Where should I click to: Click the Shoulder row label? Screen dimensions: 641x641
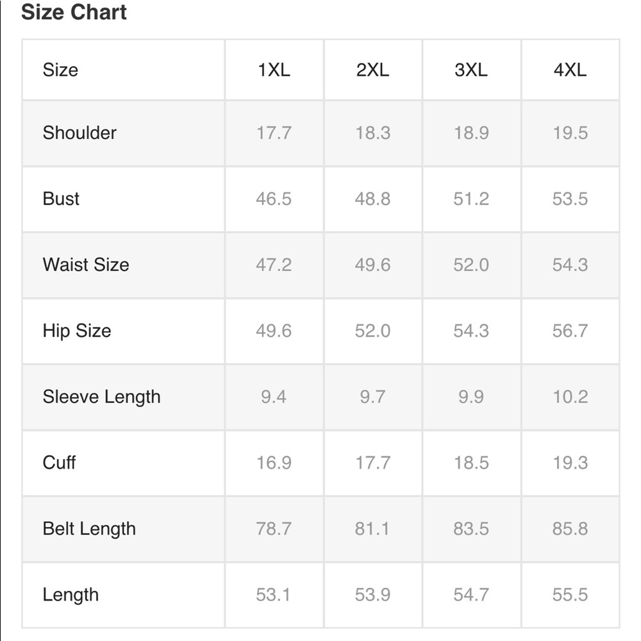tap(79, 133)
